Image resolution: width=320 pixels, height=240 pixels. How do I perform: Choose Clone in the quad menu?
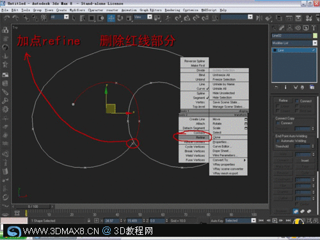click(x=228, y=137)
